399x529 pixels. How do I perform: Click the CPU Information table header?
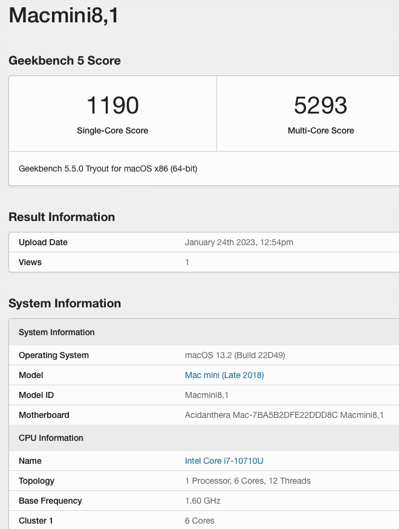click(51, 438)
